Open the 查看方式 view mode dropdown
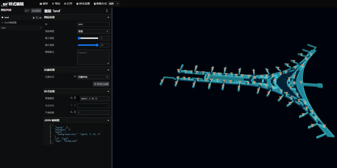337x168 pixels. coord(114,4)
